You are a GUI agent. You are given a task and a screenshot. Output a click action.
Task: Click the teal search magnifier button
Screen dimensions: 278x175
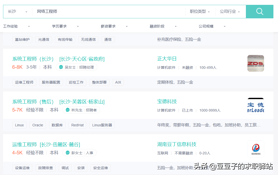click(x=260, y=11)
